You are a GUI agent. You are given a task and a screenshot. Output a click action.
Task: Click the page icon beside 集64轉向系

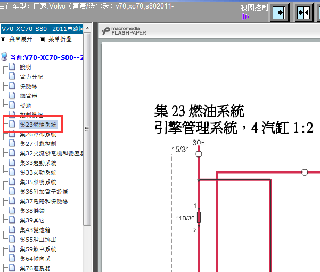(x=12, y=258)
